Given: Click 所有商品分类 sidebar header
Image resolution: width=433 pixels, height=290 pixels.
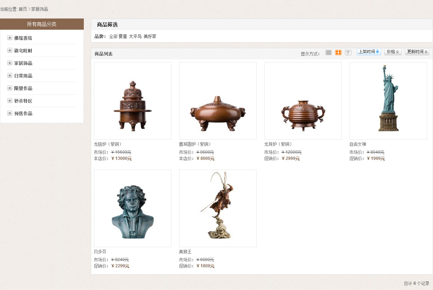Looking at the screenshot, I should point(42,24).
